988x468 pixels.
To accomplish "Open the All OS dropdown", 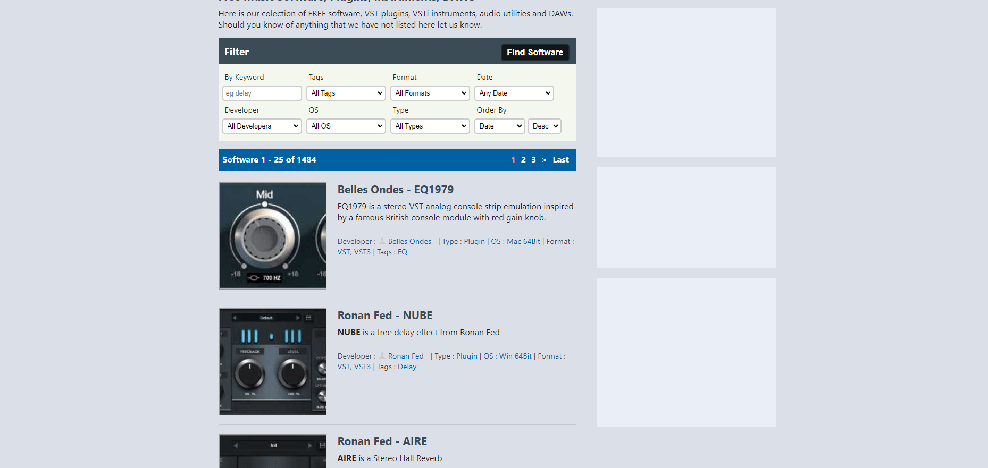I will (346, 126).
